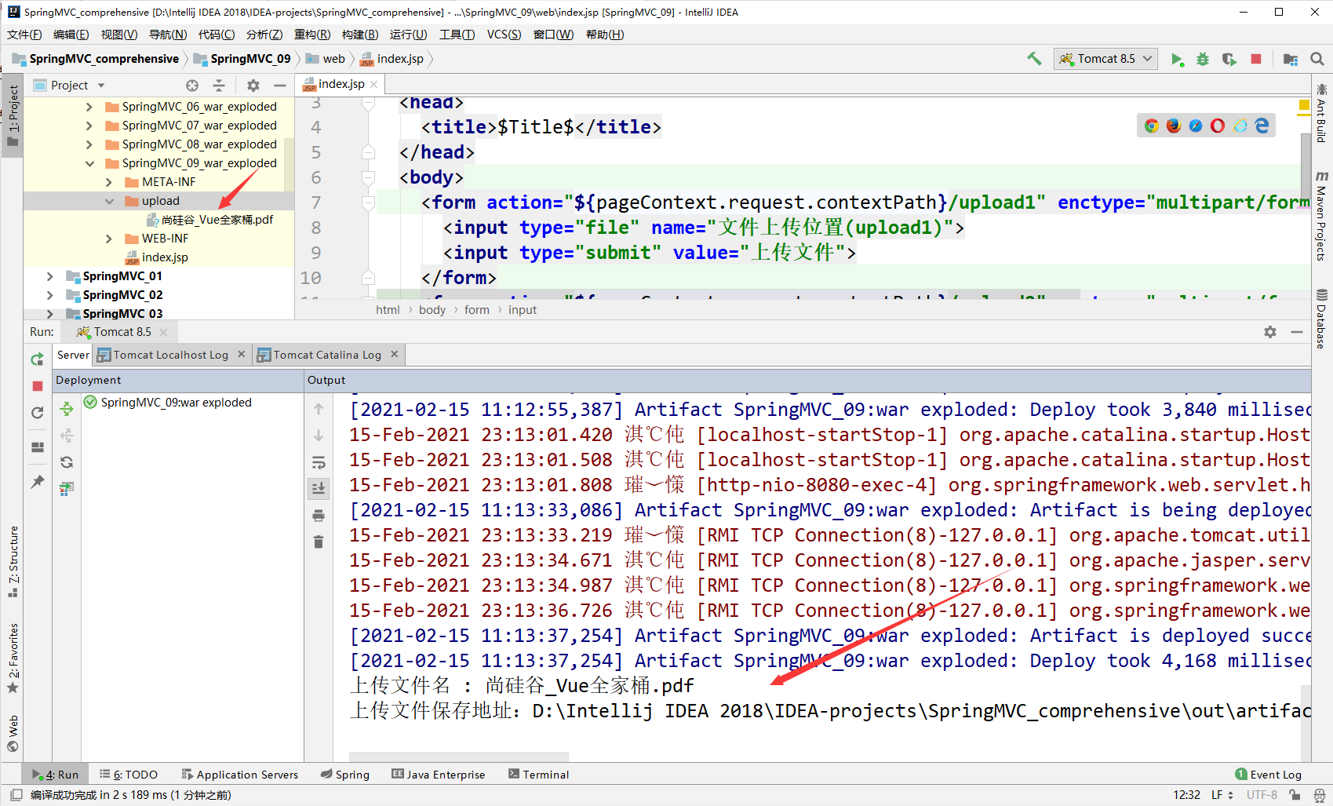Viewport: 1333px width, 806px height.
Task: Toggle scroll to end of output
Action: click(x=319, y=488)
